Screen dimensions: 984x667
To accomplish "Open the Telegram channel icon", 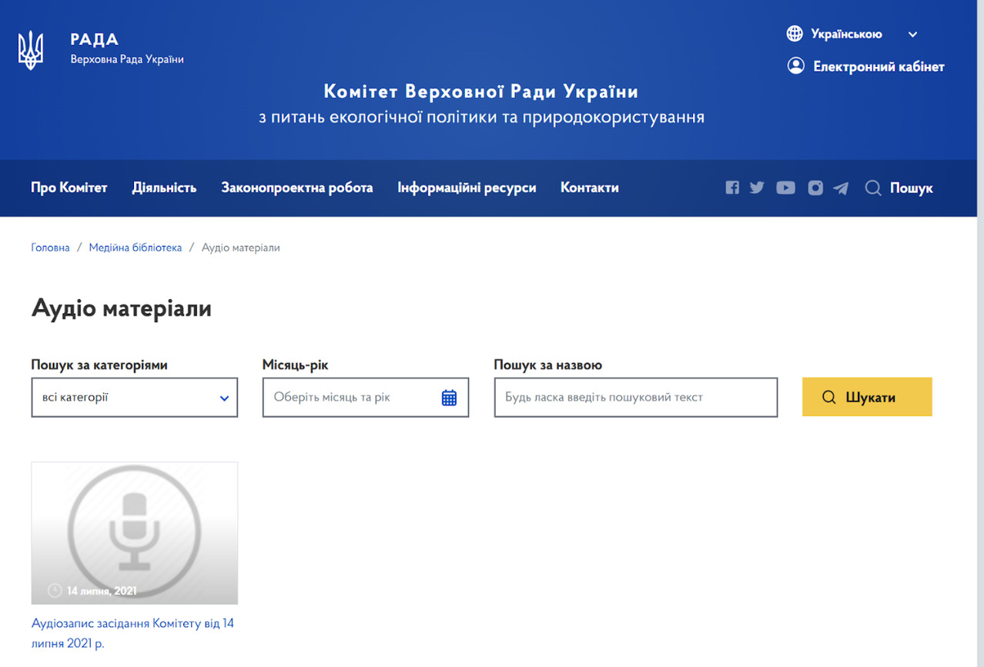I will point(841,188).
